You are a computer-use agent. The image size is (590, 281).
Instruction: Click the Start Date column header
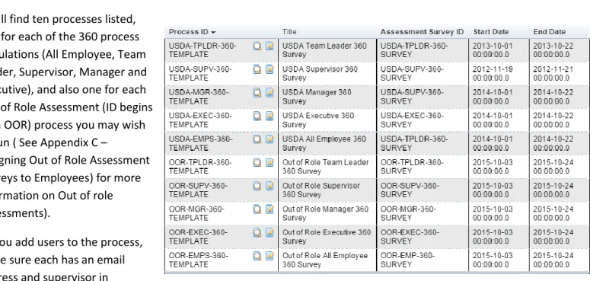pyautogui.click(x=491, y=32)
